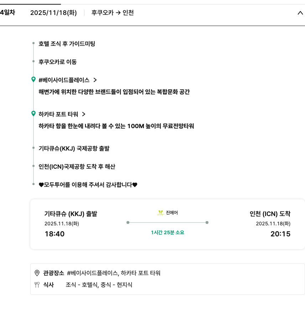305x309 pixels.
Task: Click the green pin beside #베이사이드플레이스
Action: [33, 79]
